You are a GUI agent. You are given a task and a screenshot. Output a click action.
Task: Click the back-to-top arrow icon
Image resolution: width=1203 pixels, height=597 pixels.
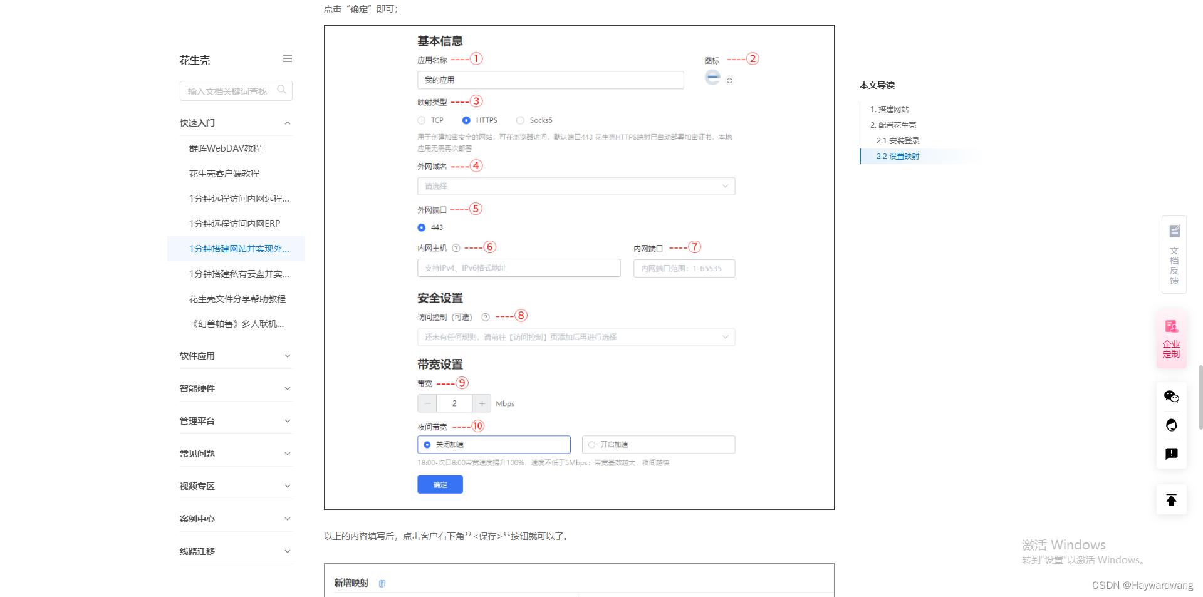(1171, 500)
